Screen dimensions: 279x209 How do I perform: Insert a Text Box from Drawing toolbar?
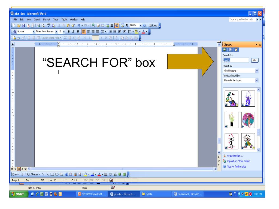pos(61,174)
